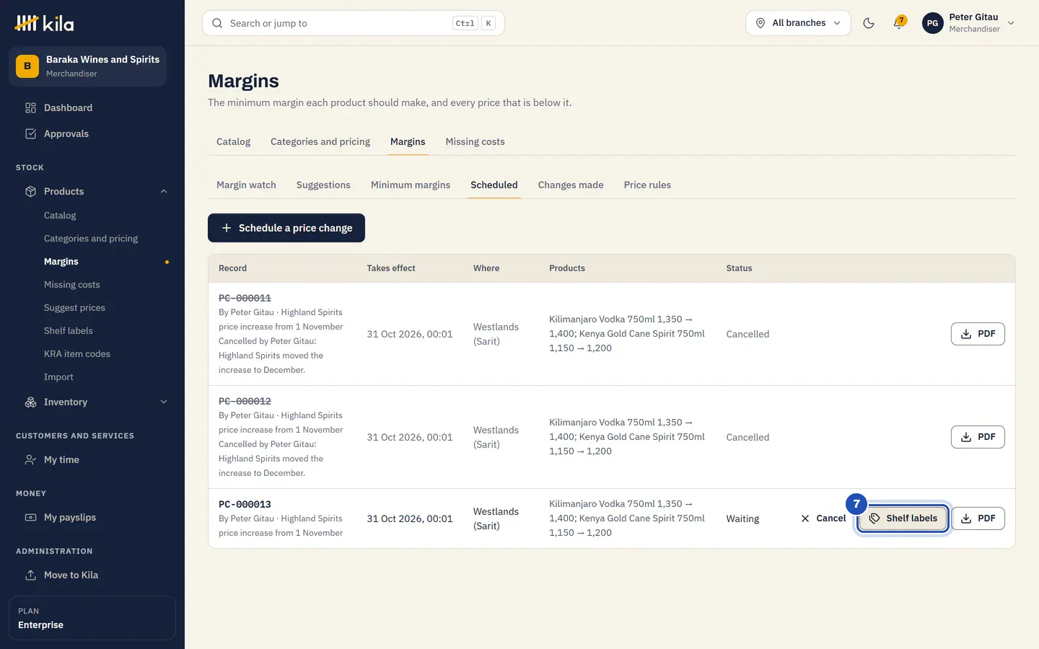The image size is (1039, 649).
Task: Collapse the Products section chevron
Action: coord(164,192)
